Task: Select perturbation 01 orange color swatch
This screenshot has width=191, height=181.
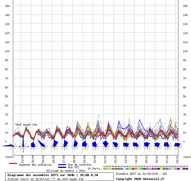Action: click(x=104, y=169)
